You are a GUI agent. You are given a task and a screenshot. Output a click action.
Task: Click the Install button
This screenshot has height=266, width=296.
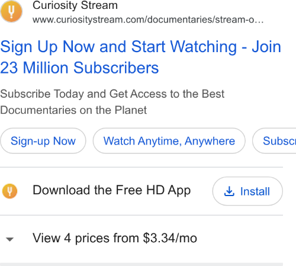pyautogui.click(x=247, y=191)
